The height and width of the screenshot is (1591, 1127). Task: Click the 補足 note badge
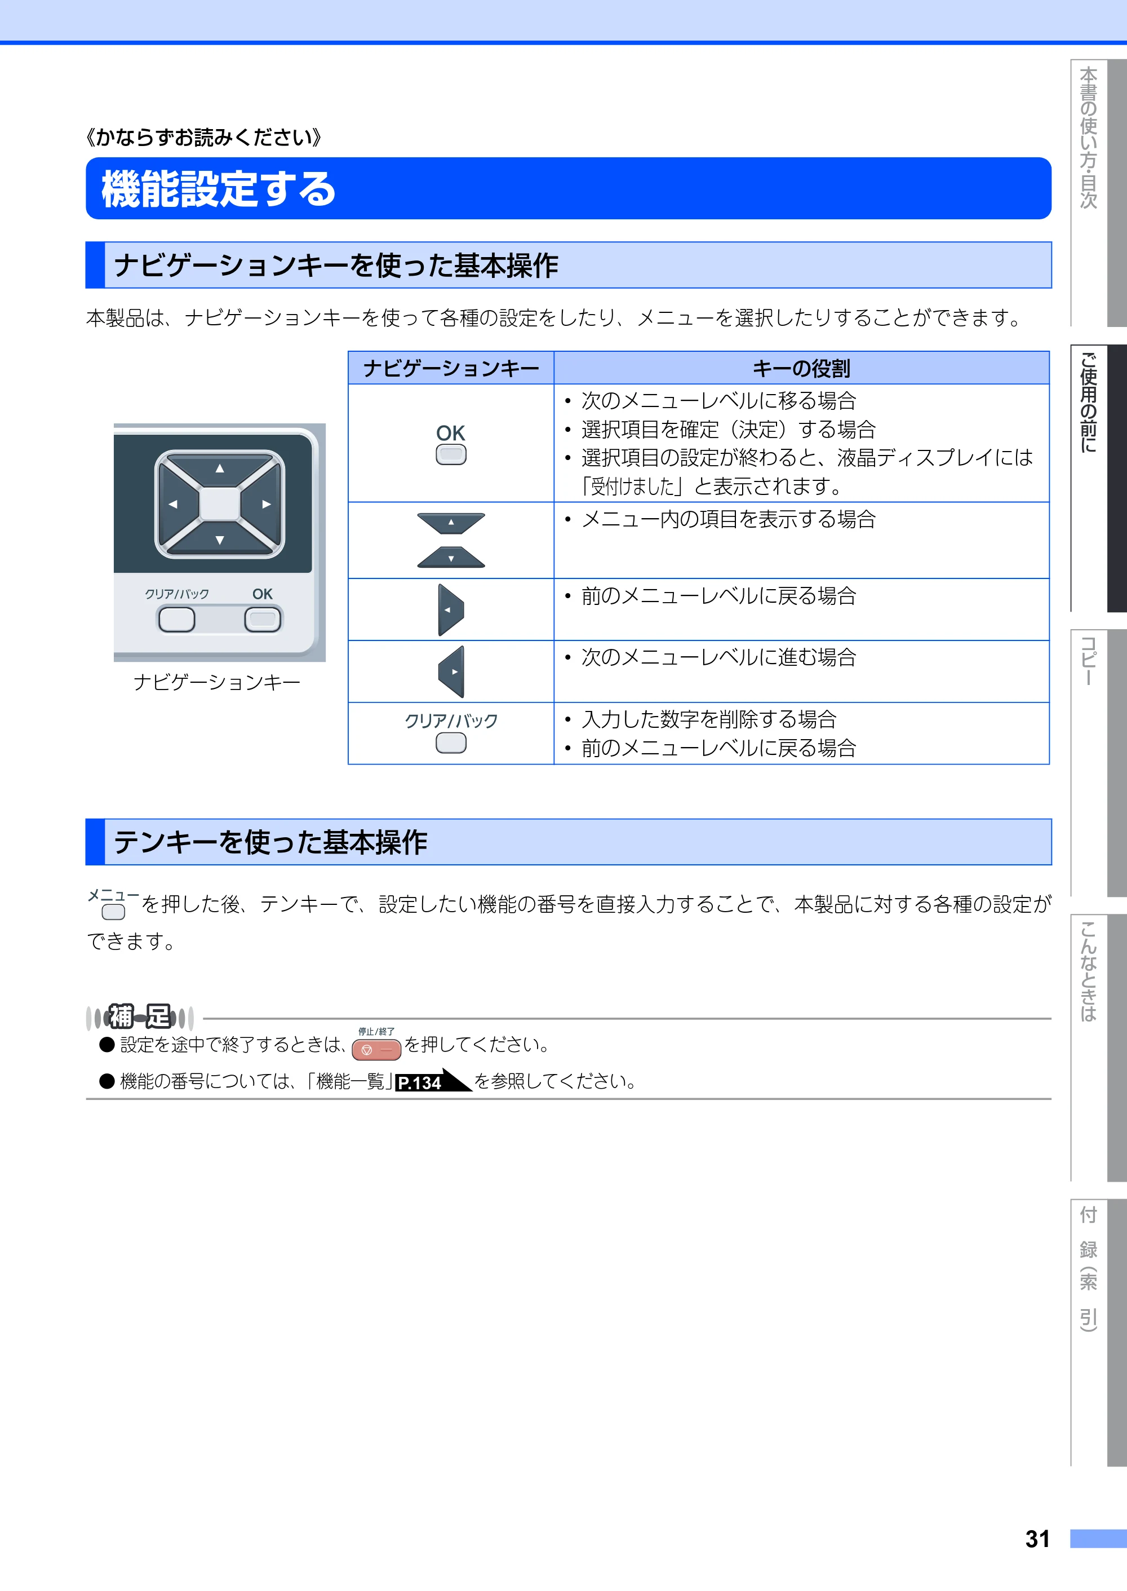(140, 1017)
